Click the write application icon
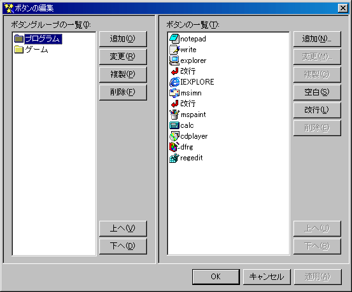Viewport: 352px width, 292px height. click(x=174, y=50)
